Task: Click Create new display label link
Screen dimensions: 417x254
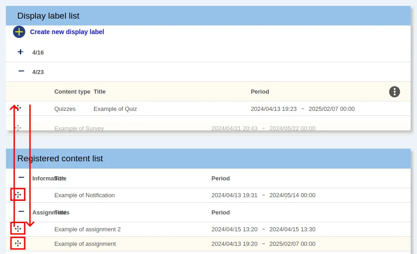Action: [67, 32]
